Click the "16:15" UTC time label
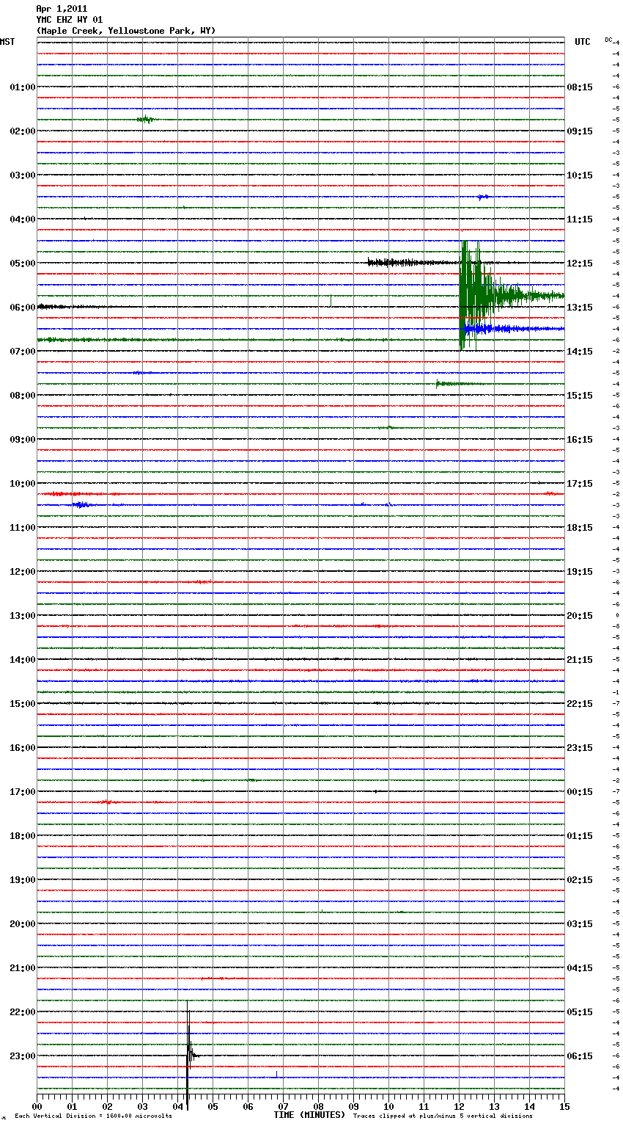 (580, 440)
